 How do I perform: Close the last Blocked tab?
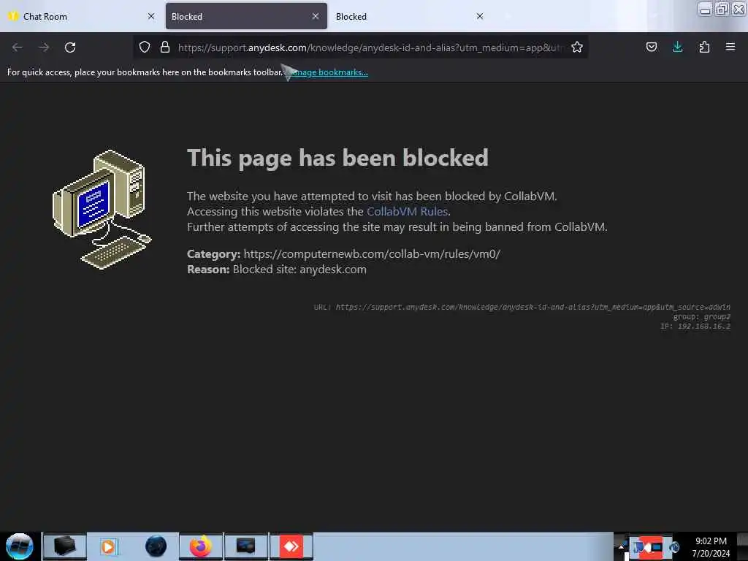click(x=480, y=16)
